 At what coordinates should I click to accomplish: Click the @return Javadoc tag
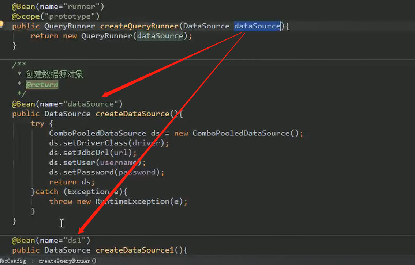pyautogui.click(x=42, y=84)
